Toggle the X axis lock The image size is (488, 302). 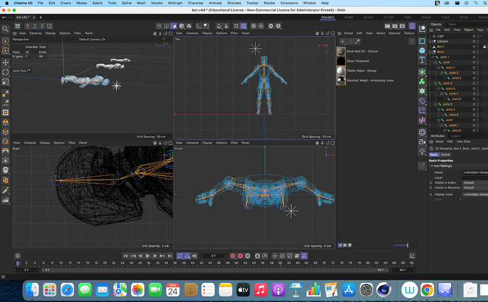(27, 26)
